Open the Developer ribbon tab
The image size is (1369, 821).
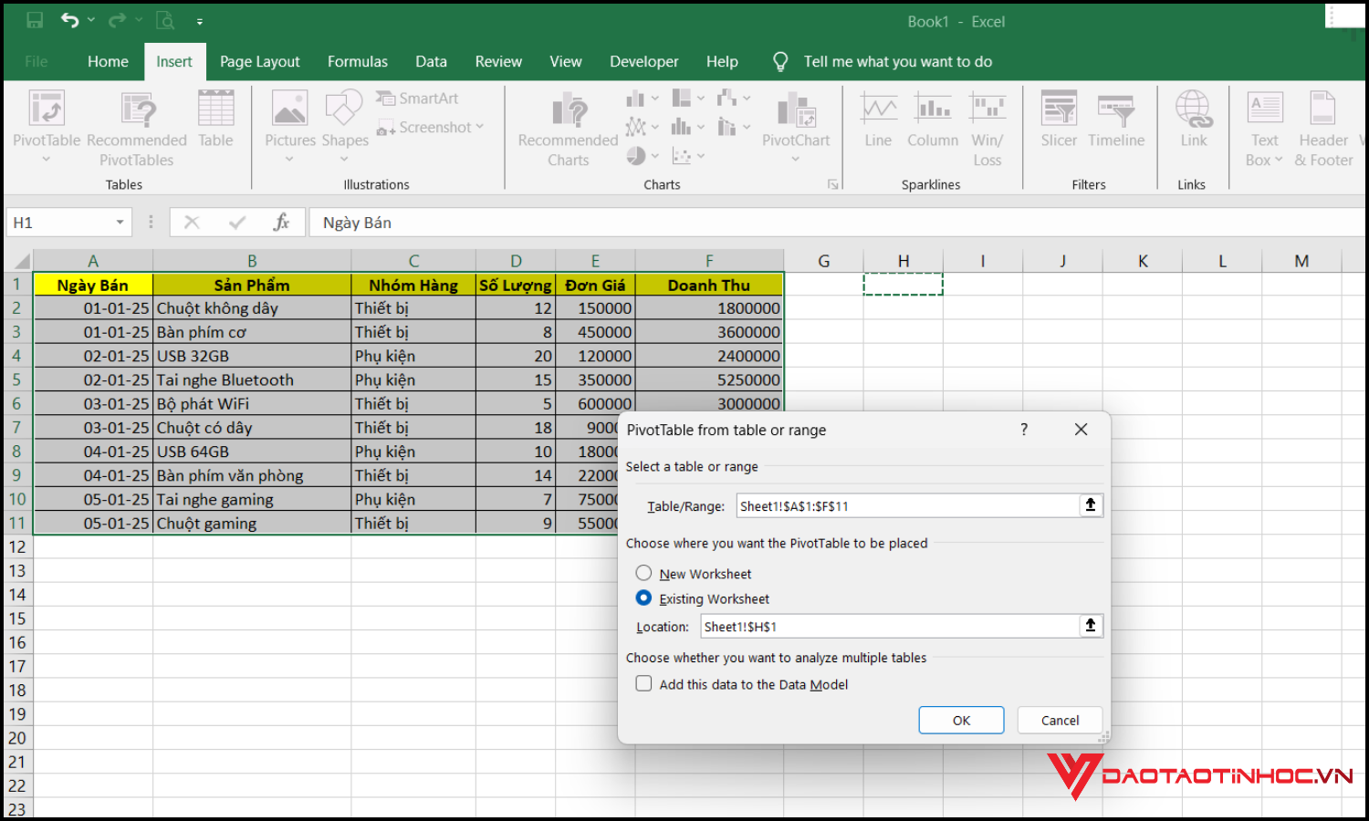pos(643,61)
